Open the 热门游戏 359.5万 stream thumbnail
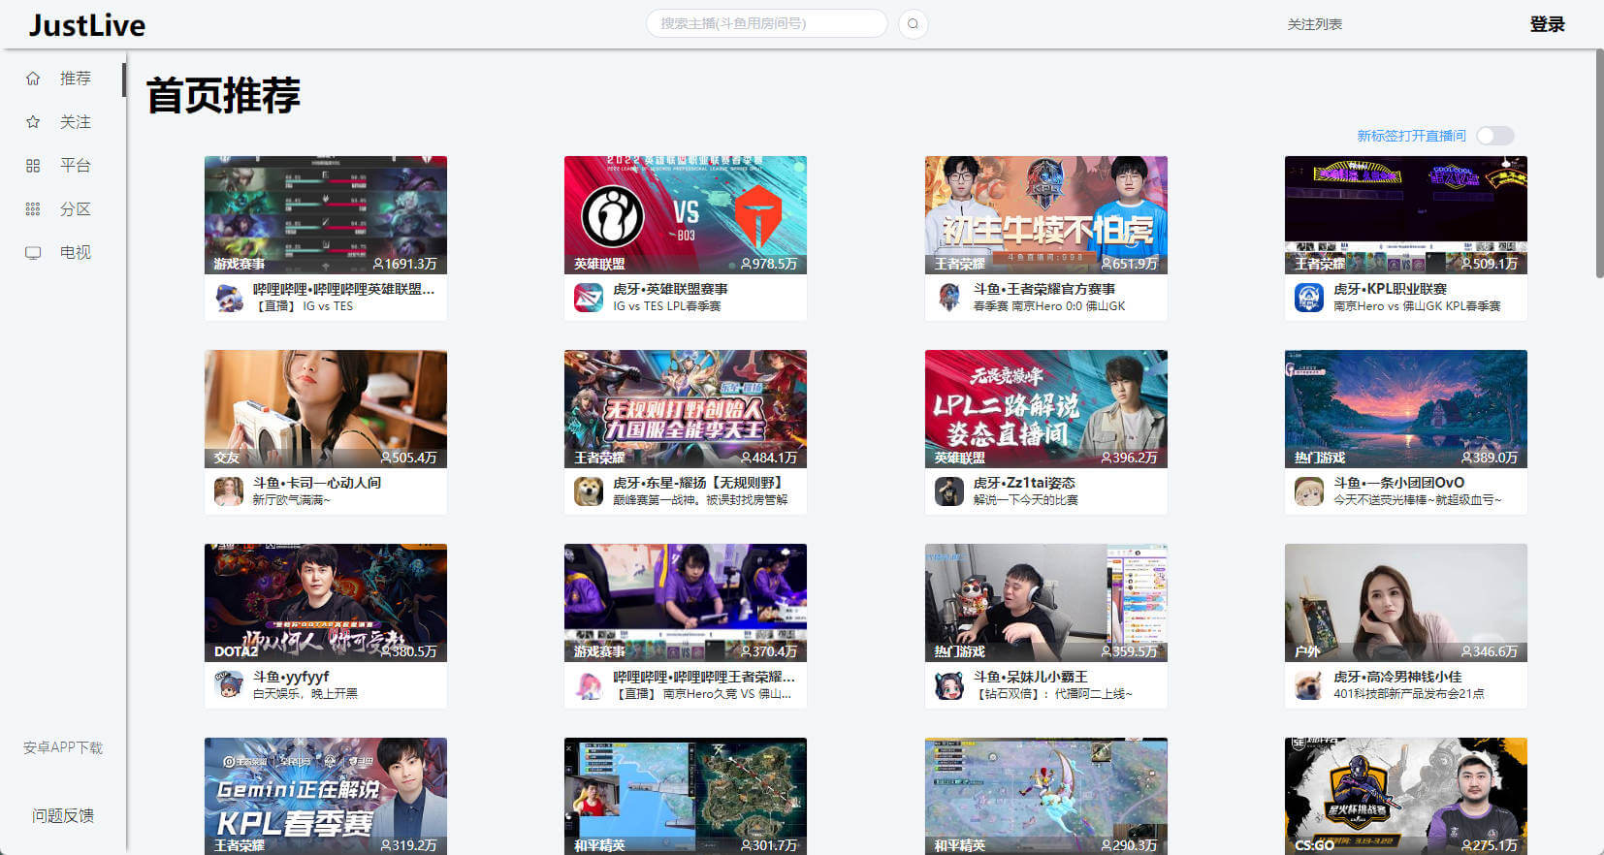This screenshot has height=855, width=1604. [1046, 603]
